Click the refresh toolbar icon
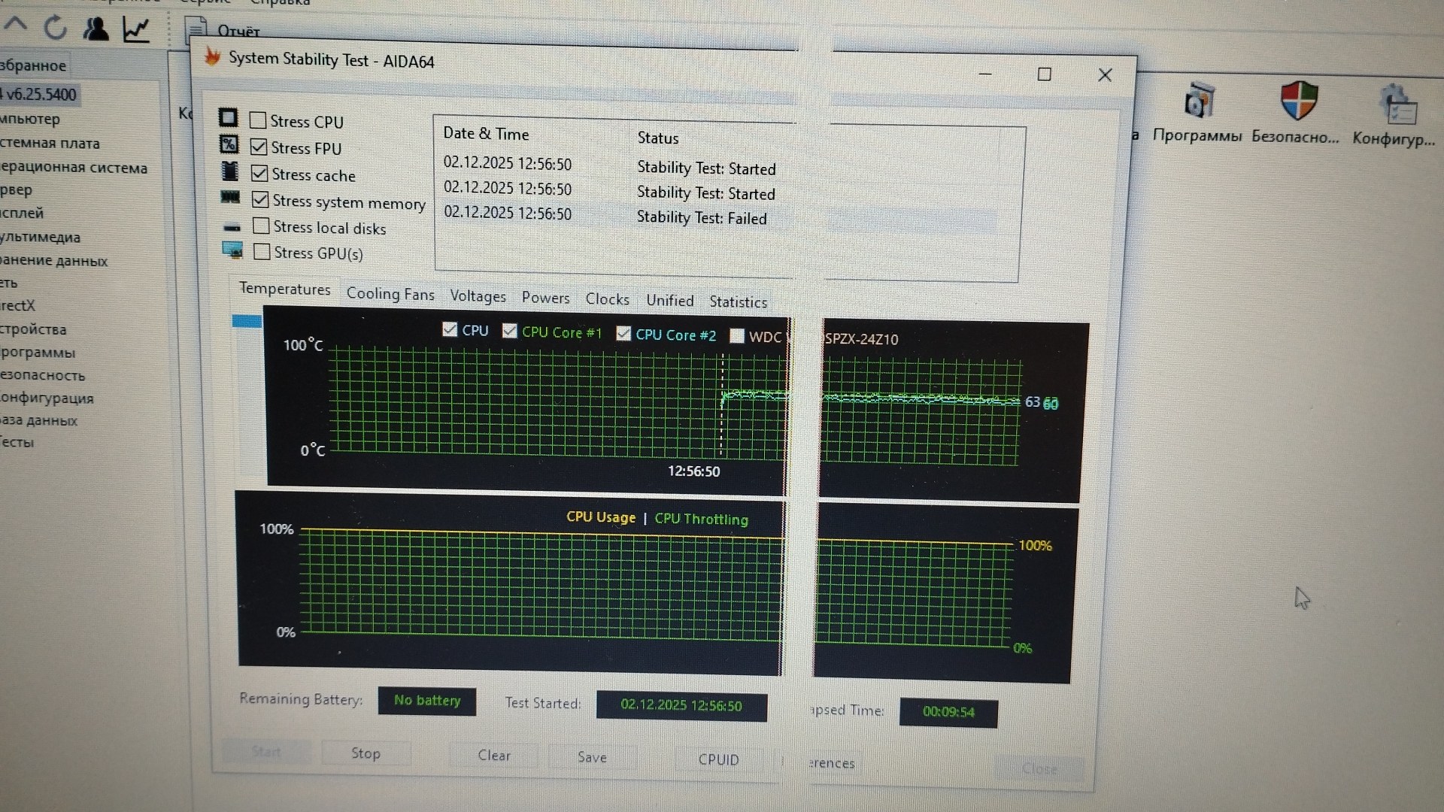This screenshot has height=812, width=1444. 55,29
